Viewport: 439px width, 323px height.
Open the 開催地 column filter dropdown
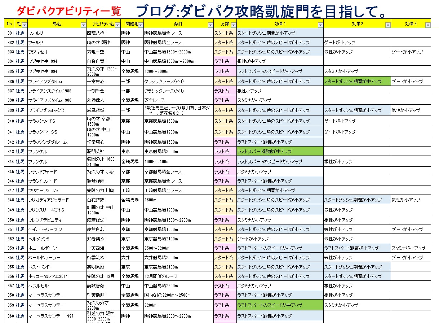[x=141, y=25]
